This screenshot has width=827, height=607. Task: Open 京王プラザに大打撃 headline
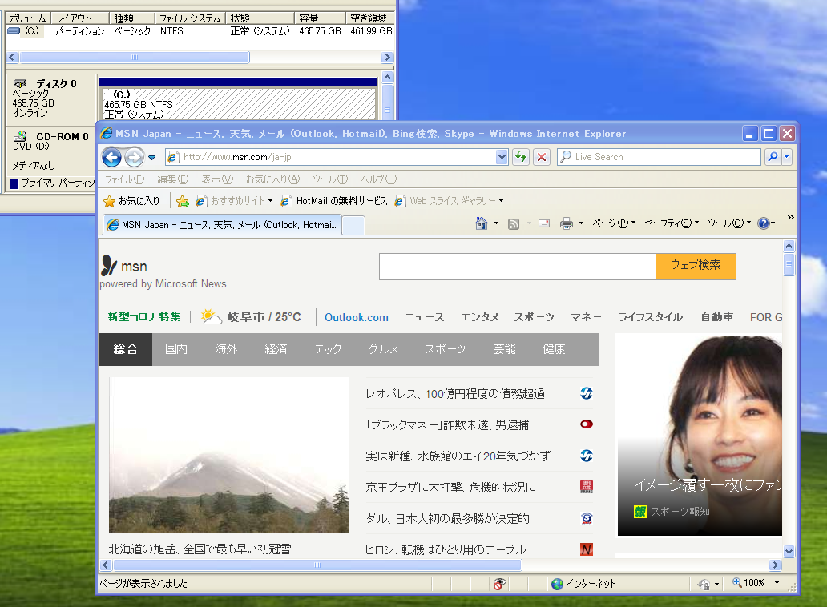click(451, 488)
